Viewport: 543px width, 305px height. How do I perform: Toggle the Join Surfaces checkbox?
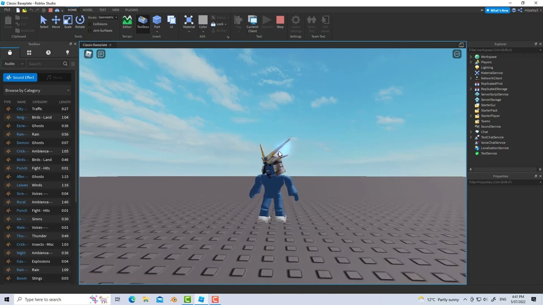coord(91,30)
